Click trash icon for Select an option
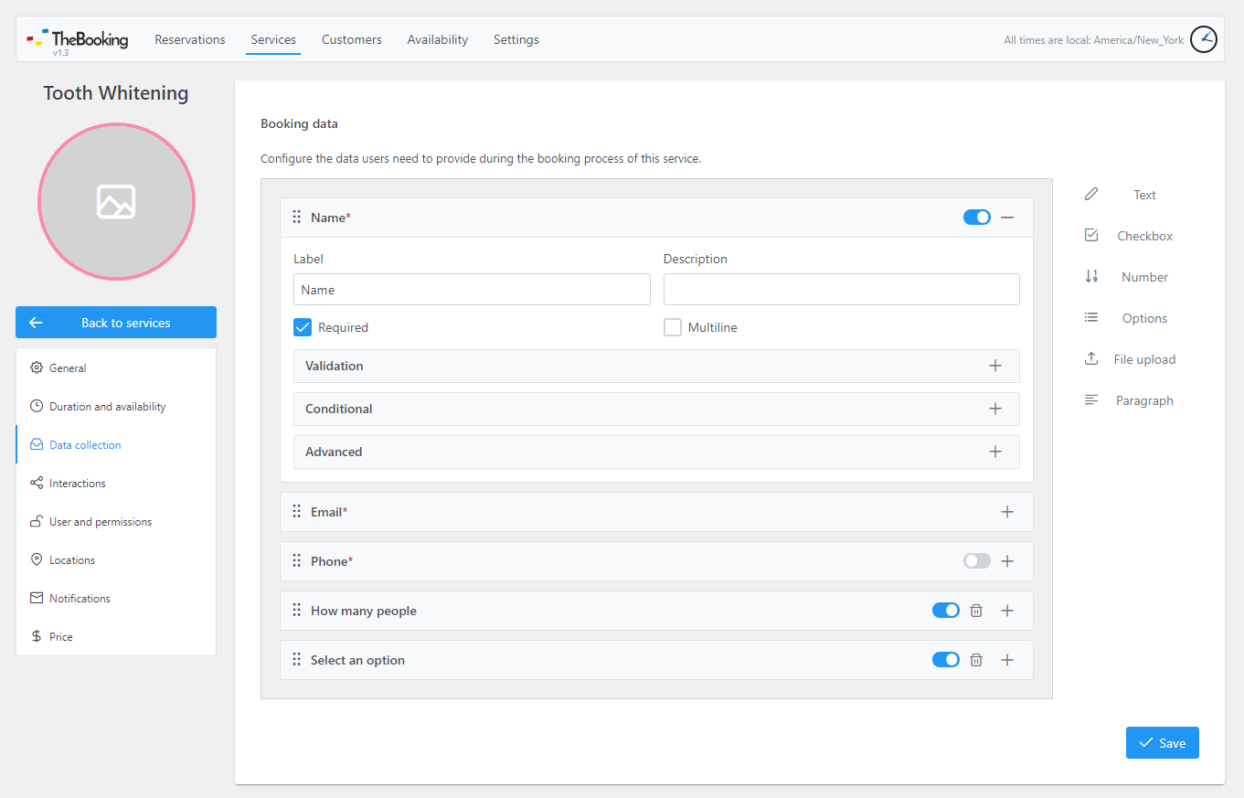 pos(975,660)
